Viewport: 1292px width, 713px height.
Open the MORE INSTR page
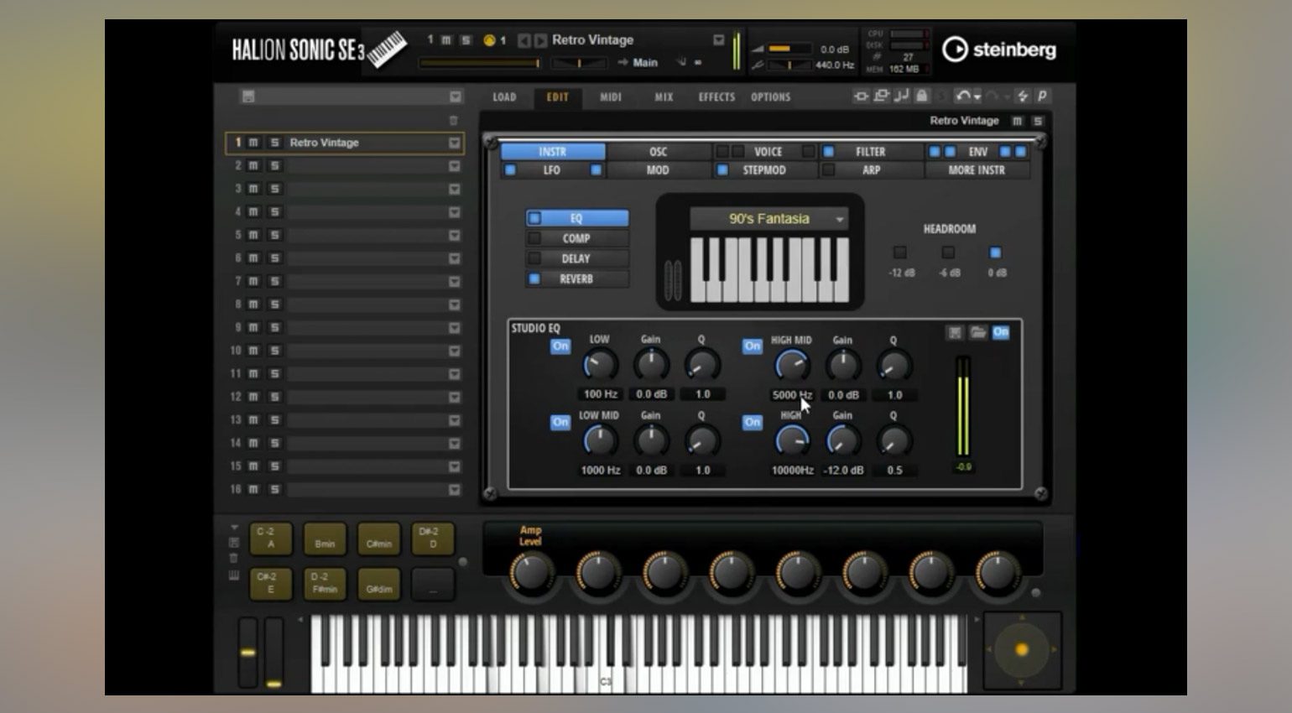pos(977,170)
